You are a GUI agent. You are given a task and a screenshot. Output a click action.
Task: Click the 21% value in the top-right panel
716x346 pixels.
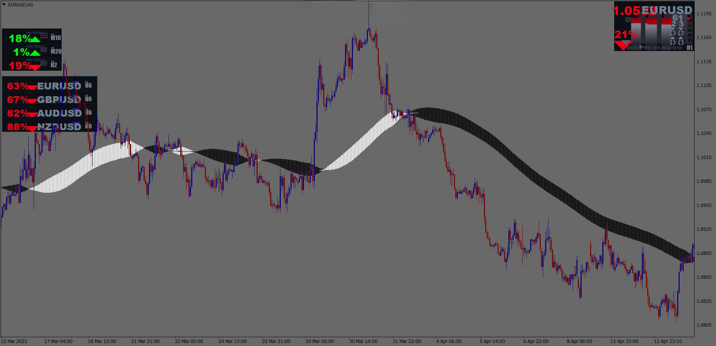pyautogui.click(x=626, y=34)
